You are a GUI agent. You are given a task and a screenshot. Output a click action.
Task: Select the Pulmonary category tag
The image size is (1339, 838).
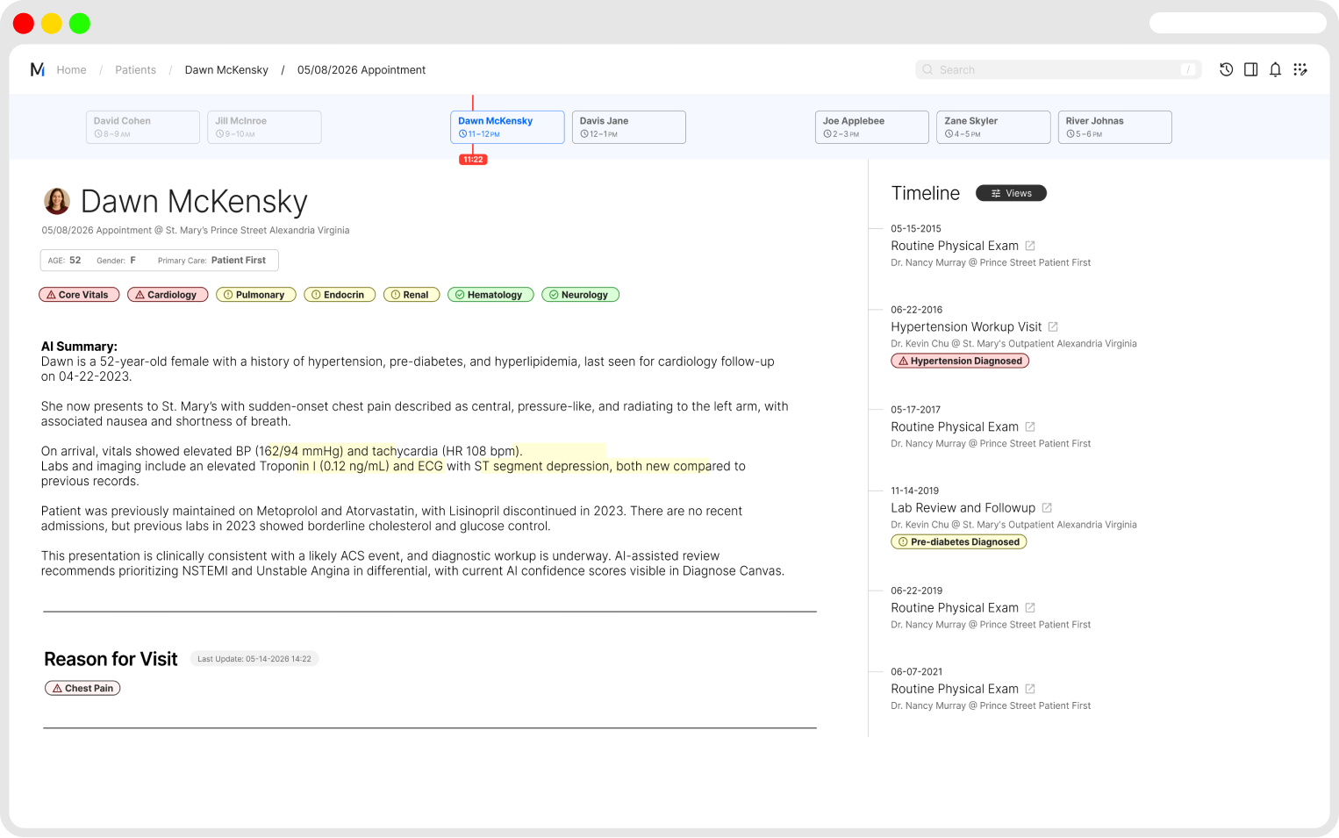[x=255, y=295]
